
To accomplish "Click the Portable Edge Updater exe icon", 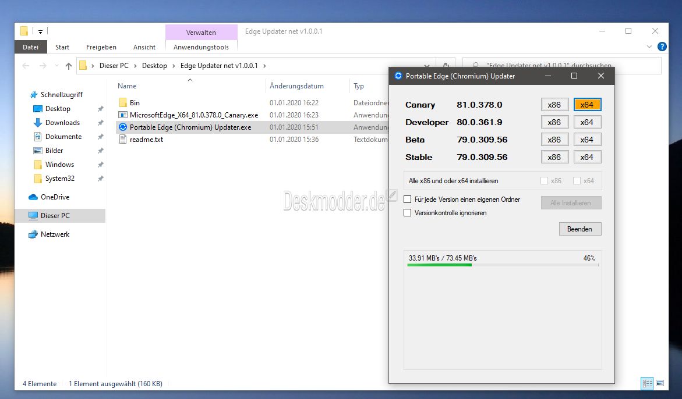I will coord(123,127).
